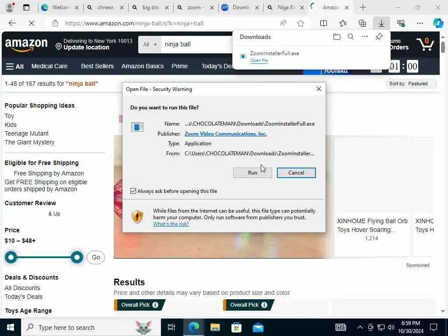Click the browser address bar URL
This screenshot has height=336, width=448.
[134, 24]
